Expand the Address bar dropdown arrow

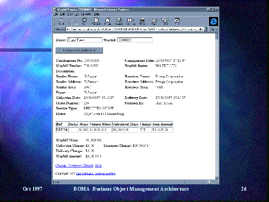206,30
